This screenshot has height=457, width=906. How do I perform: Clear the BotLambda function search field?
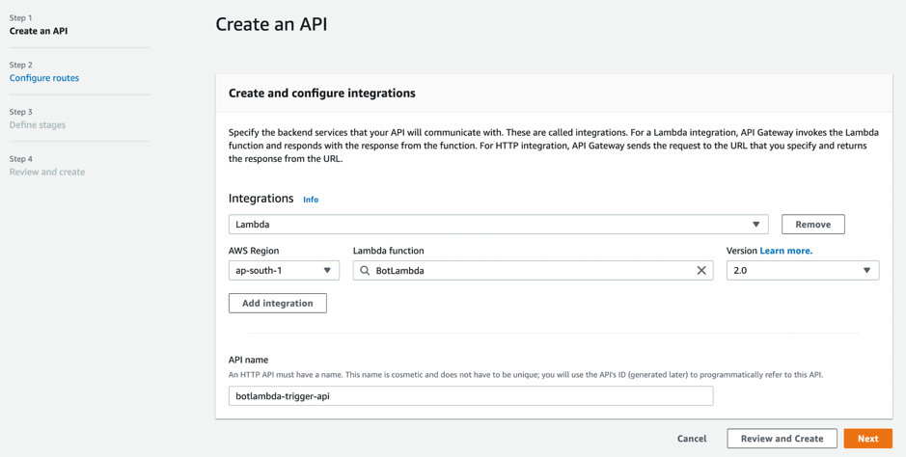pos(701,271)
